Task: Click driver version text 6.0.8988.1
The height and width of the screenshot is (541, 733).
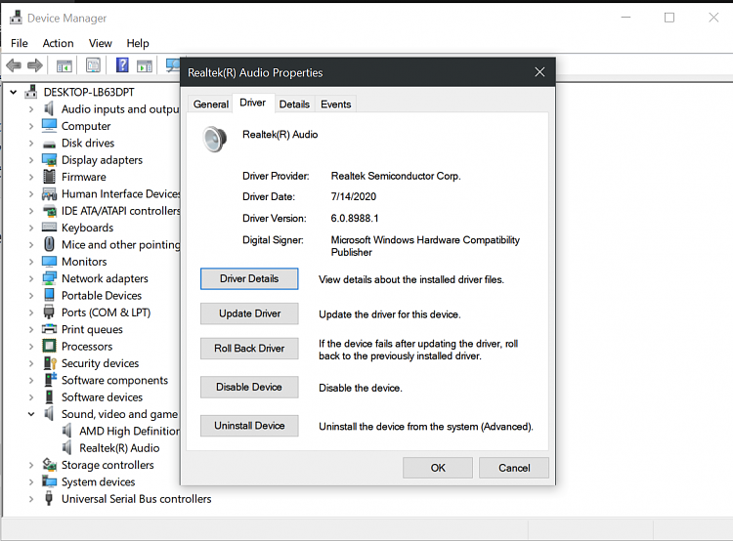Action: [355, 218]
